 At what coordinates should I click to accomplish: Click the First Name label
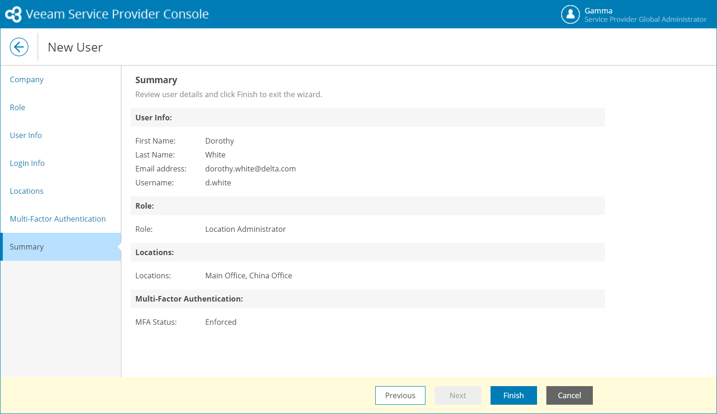[x=155, y=141]
